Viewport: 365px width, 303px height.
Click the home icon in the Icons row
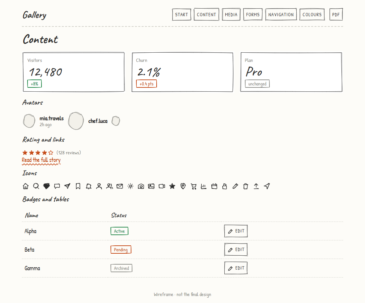tap(26, 186)
